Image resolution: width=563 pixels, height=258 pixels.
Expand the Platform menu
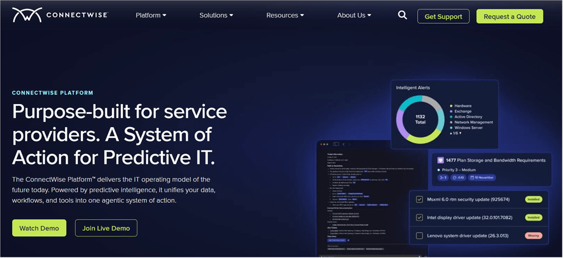tap(151, 15)
